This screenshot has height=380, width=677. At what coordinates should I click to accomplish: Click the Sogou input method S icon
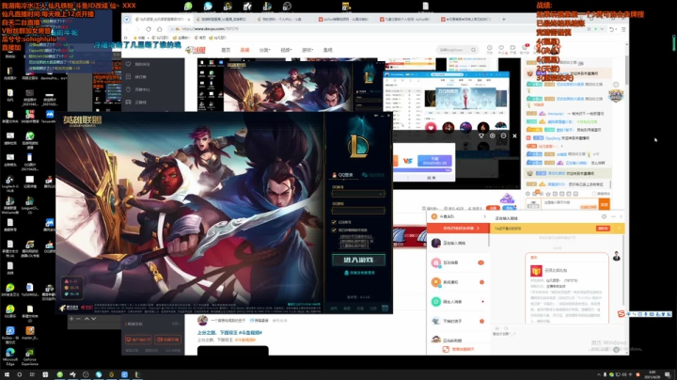[x=621, y=314]
